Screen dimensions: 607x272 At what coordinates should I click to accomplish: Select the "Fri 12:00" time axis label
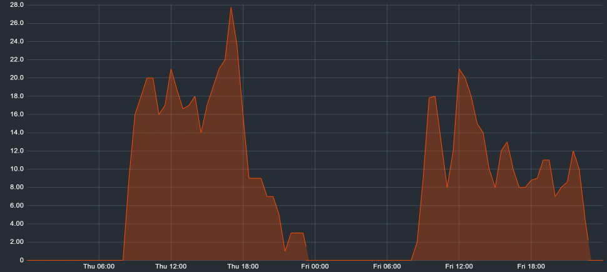pos(459,266)
